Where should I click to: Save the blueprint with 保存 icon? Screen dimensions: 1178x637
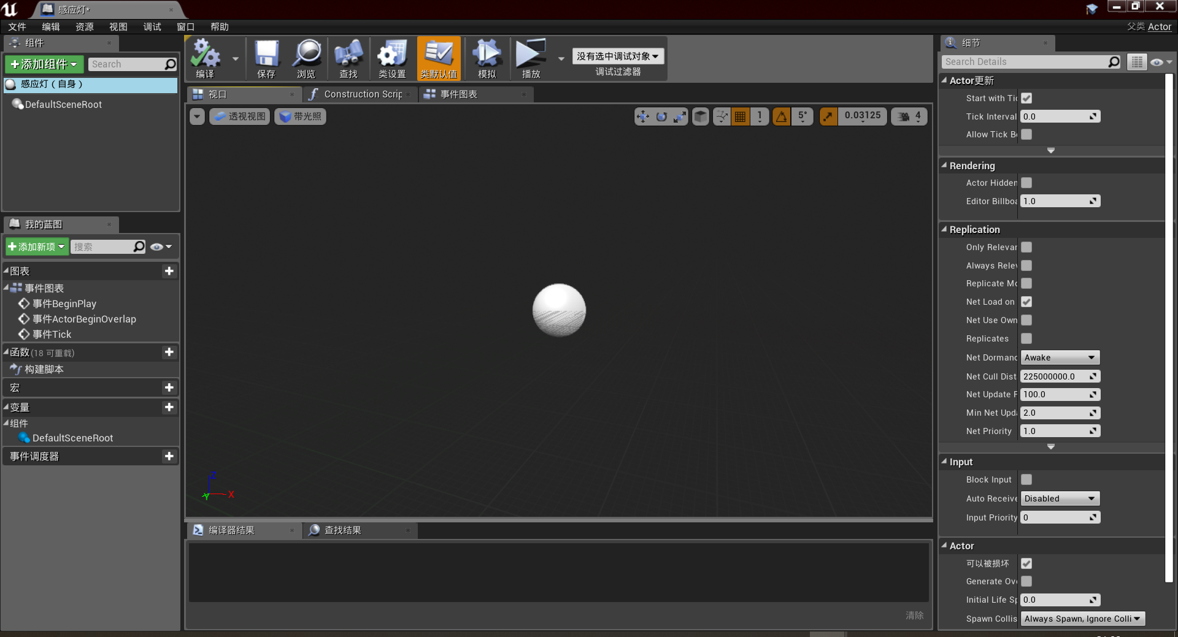point(266,59)
